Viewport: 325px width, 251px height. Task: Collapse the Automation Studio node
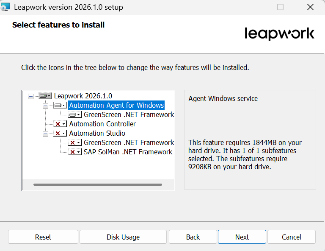pos(45,134)
